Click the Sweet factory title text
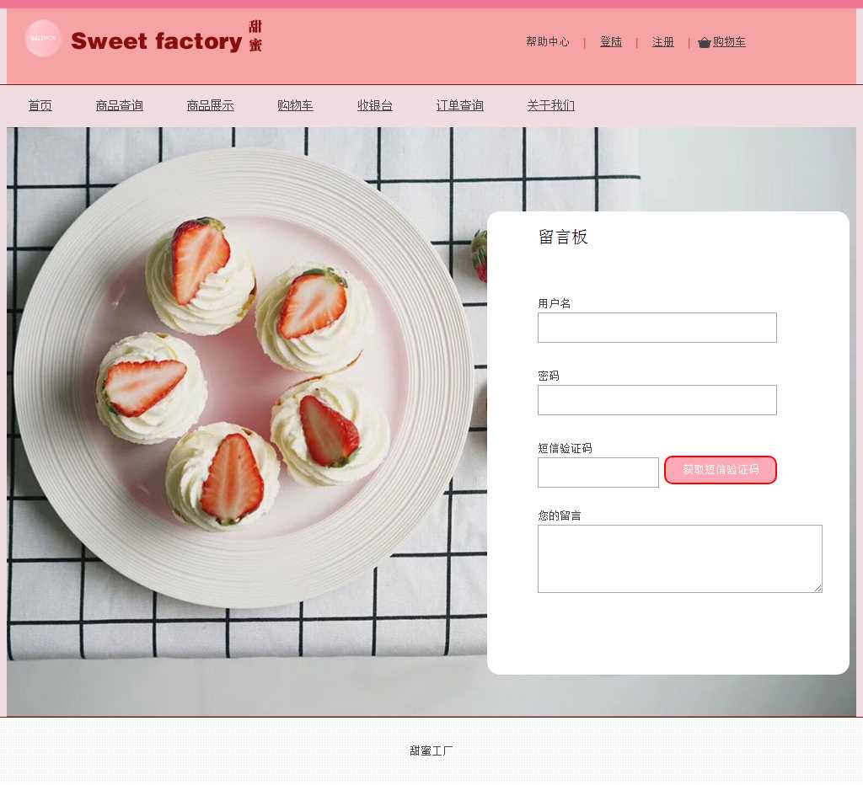The height and width of the screenshot is (785, 863). [157, 41]
